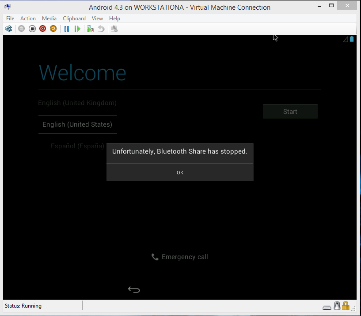Save VM state with orange button

point(53,29)
